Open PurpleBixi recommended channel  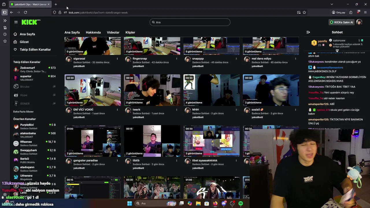34,127
